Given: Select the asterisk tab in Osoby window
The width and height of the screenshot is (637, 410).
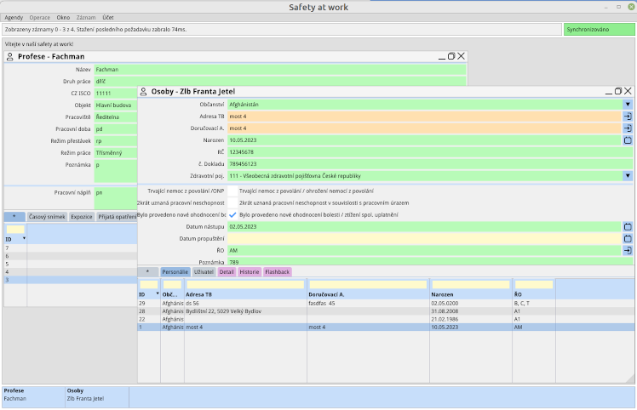Looking at the screenshot, I should tap(148, 272).
